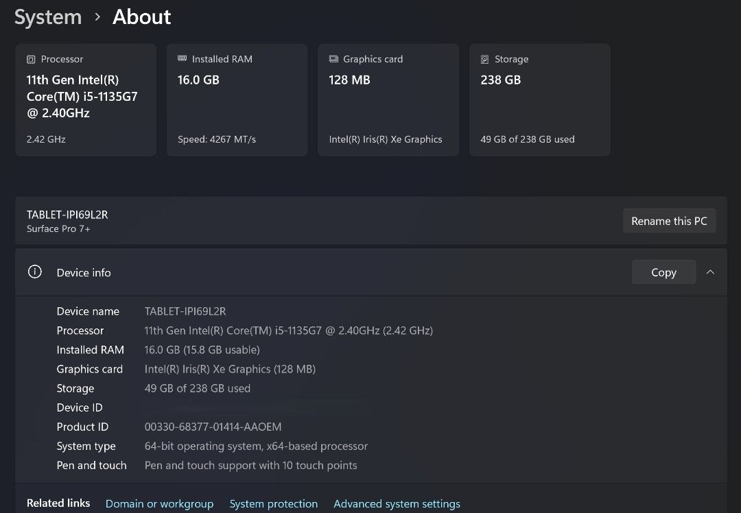The height and width of the screenshot is (513, 741).
Task: Click the 'Device info' section heading
Action: coord(84,272)
